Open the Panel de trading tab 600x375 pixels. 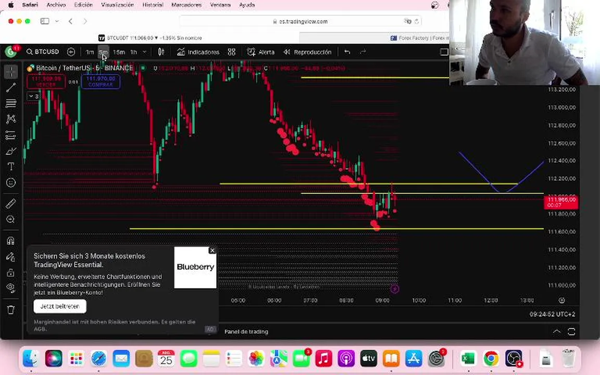[x=246, y=332]
